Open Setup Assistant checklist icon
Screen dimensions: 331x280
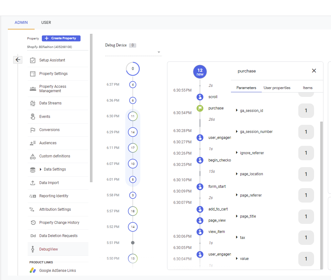(33, 61)
